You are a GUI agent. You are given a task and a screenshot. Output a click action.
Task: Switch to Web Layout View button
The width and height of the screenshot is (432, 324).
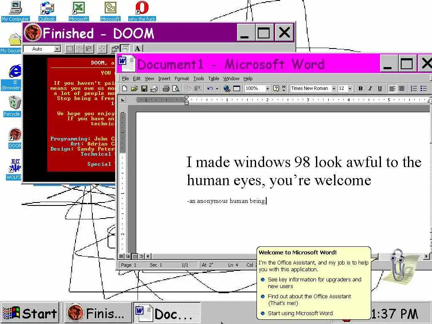[128, 256]
